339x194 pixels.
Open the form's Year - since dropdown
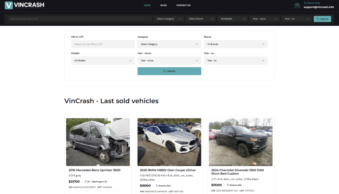tap(169, 61)
